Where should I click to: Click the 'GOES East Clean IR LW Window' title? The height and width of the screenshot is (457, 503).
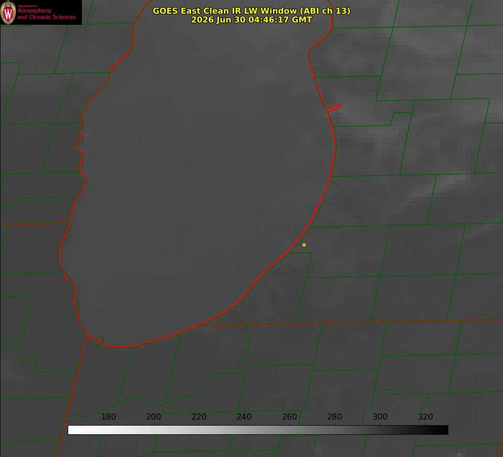[x=252, y=11]
